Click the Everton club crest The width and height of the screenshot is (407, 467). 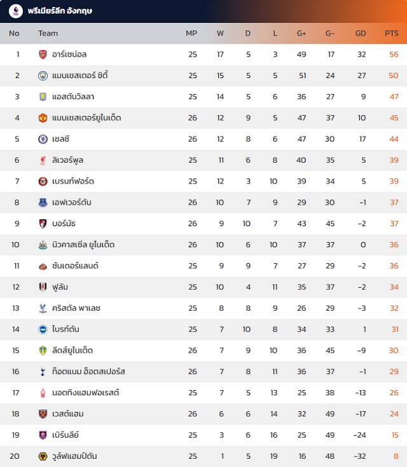43,202
